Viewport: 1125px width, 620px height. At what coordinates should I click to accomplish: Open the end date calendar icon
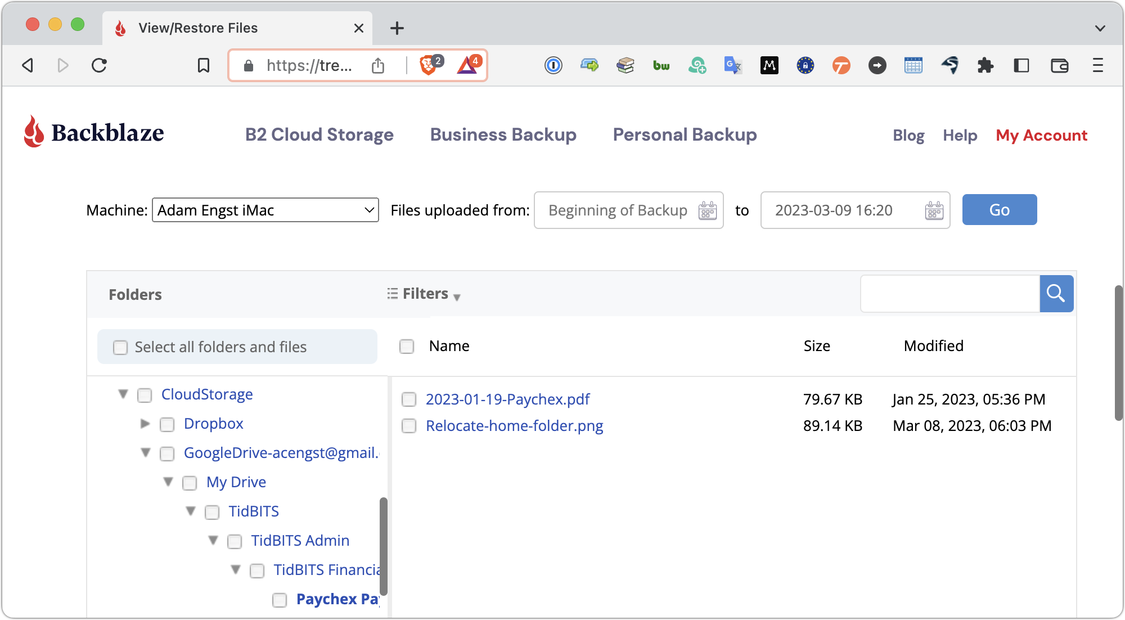coord(934,210)
